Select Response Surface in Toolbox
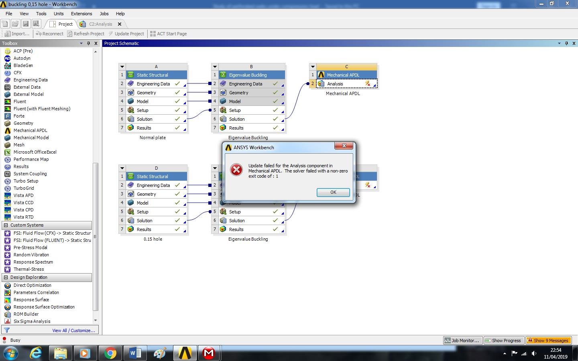The image size is (578, 361). click(x=31, y=300)
